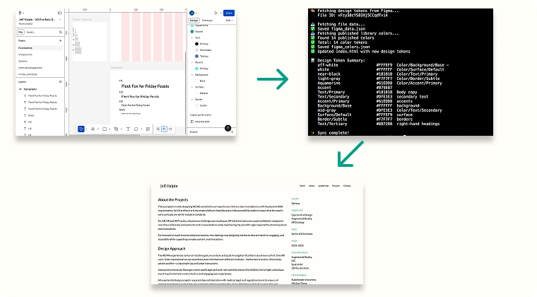Click the search icon beside Assets
The height and width of the screenshot is (297, 537).
(61, 33)
